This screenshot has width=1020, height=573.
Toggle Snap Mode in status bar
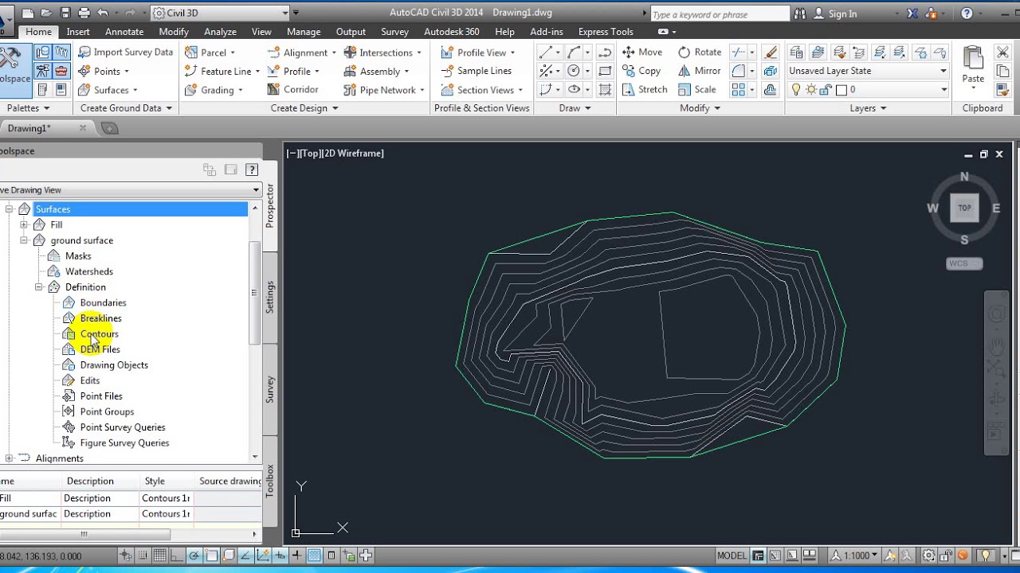click(143, 555)
